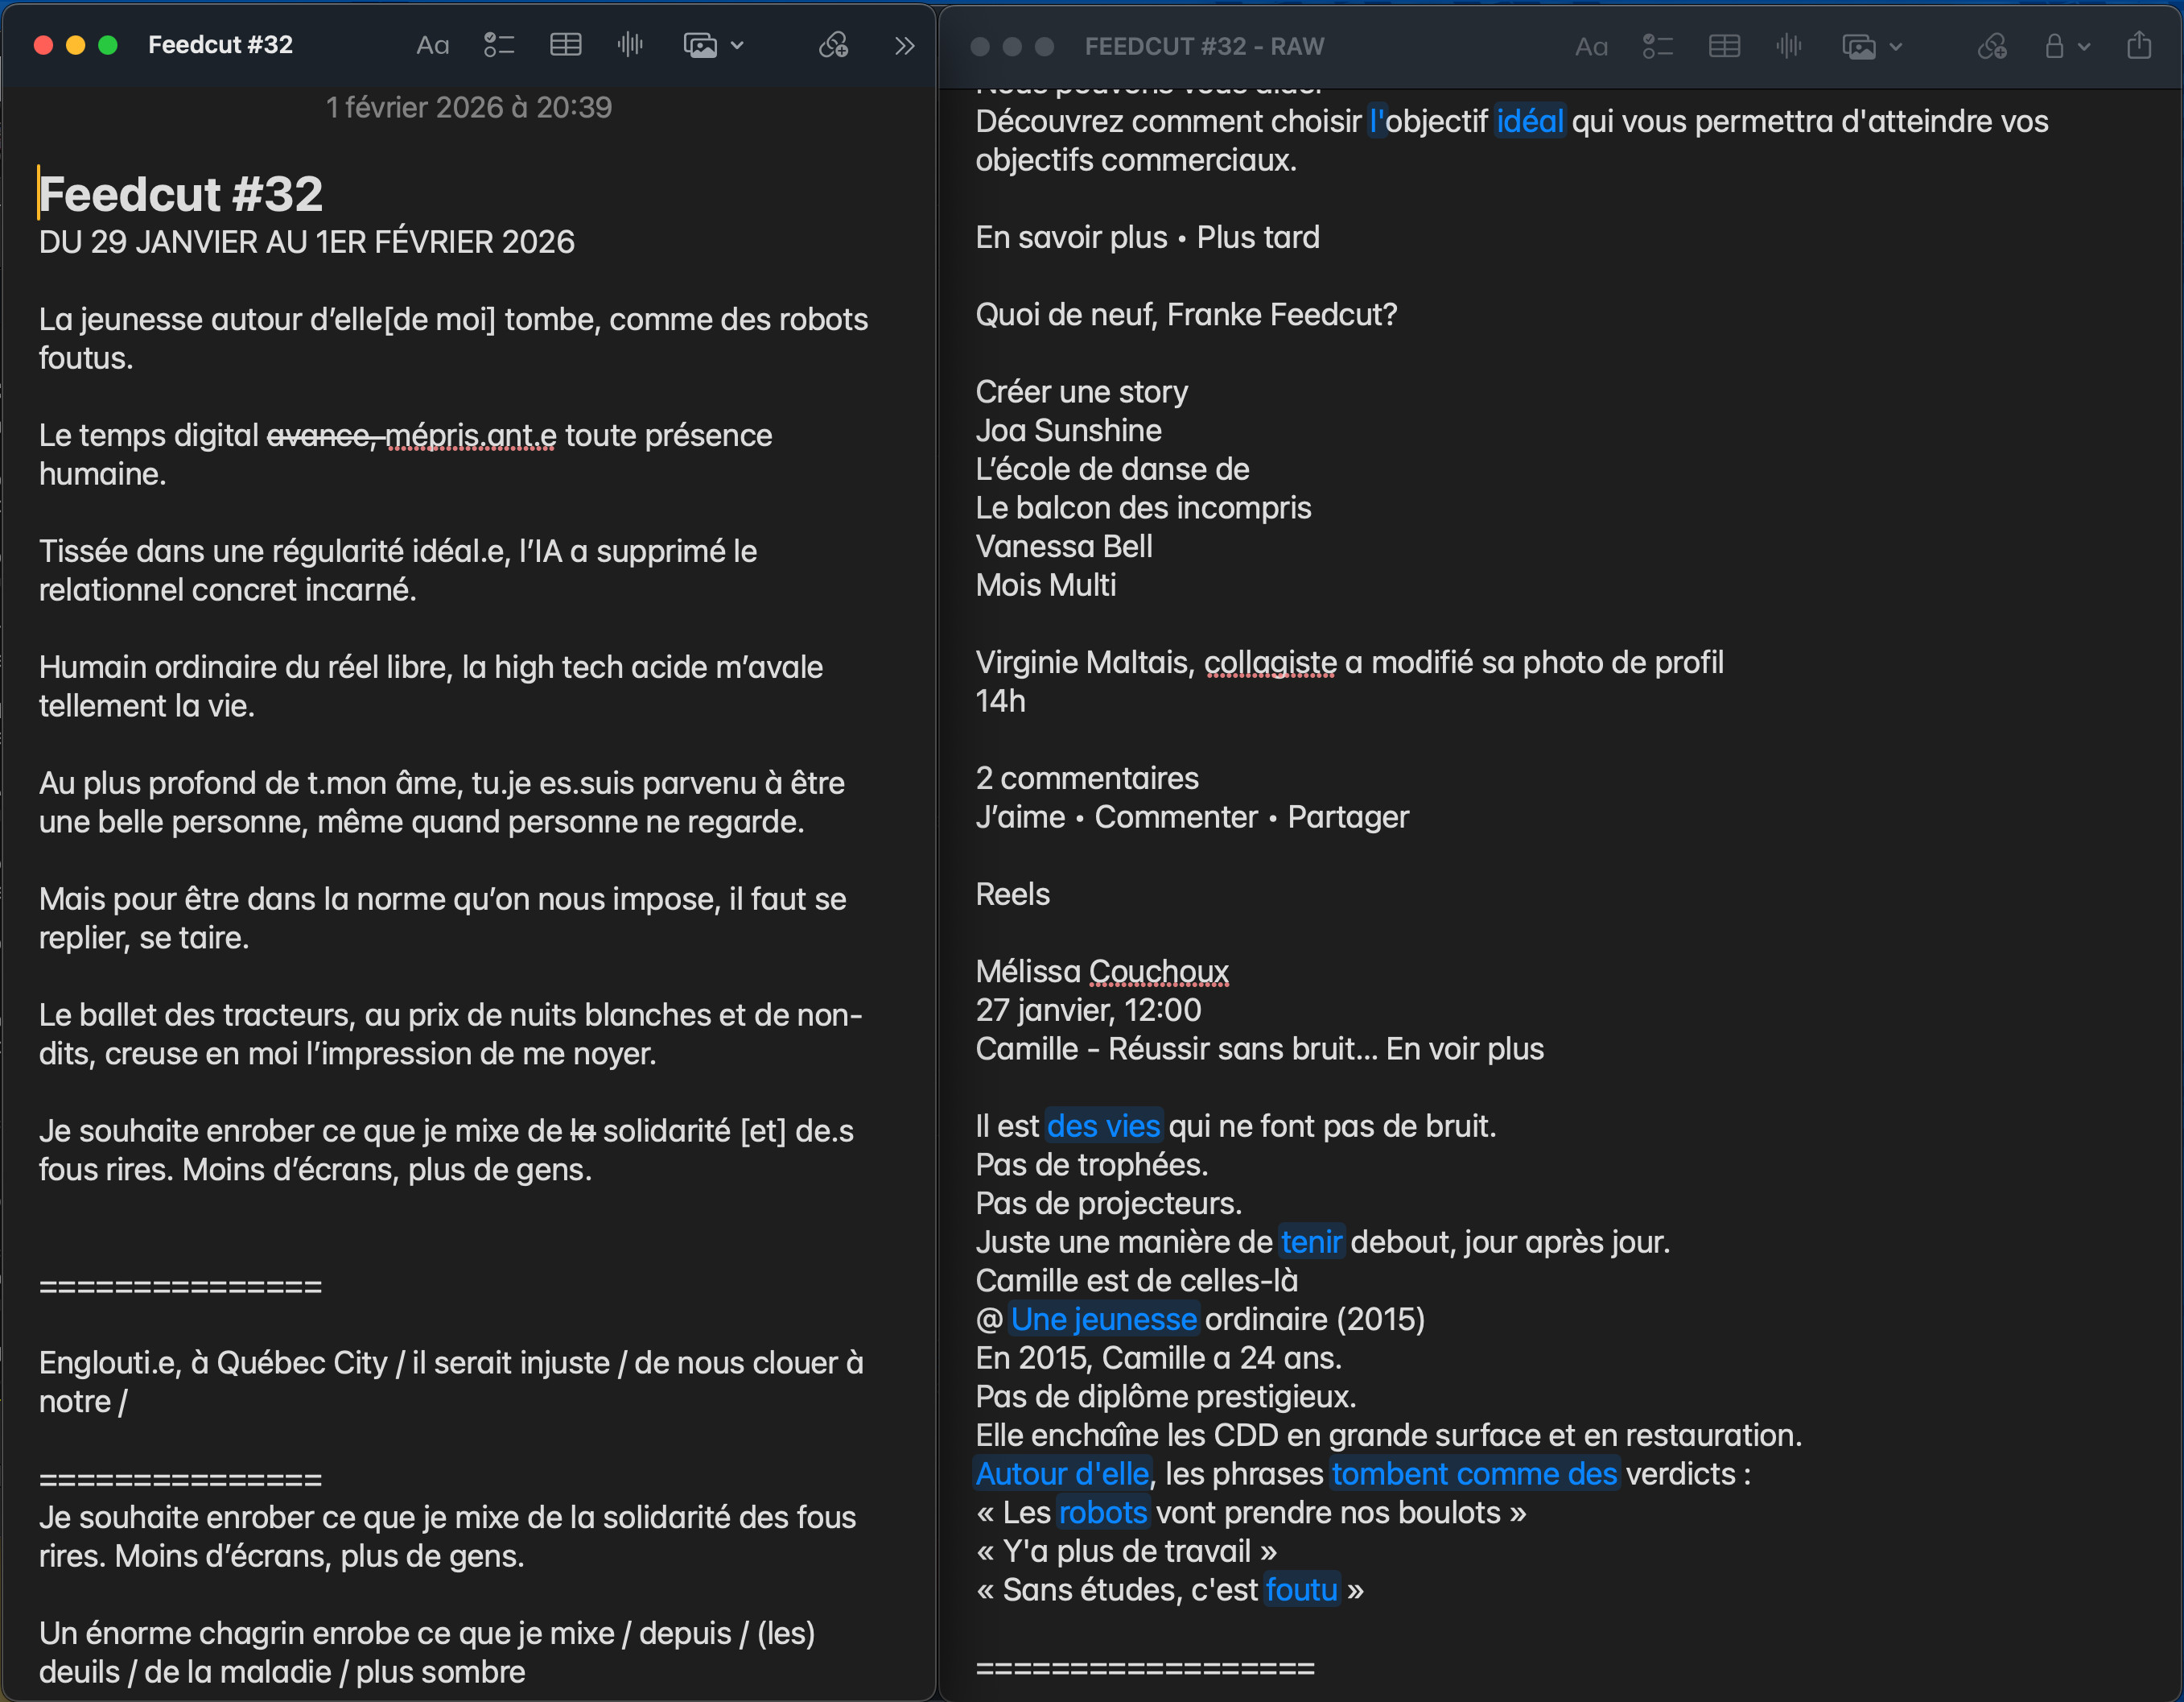This screenshot has width=2184, height=1702.
Task: Click the struck-through word 'avance' in left note
Action: pyautogui.click(x=318, y=436)
